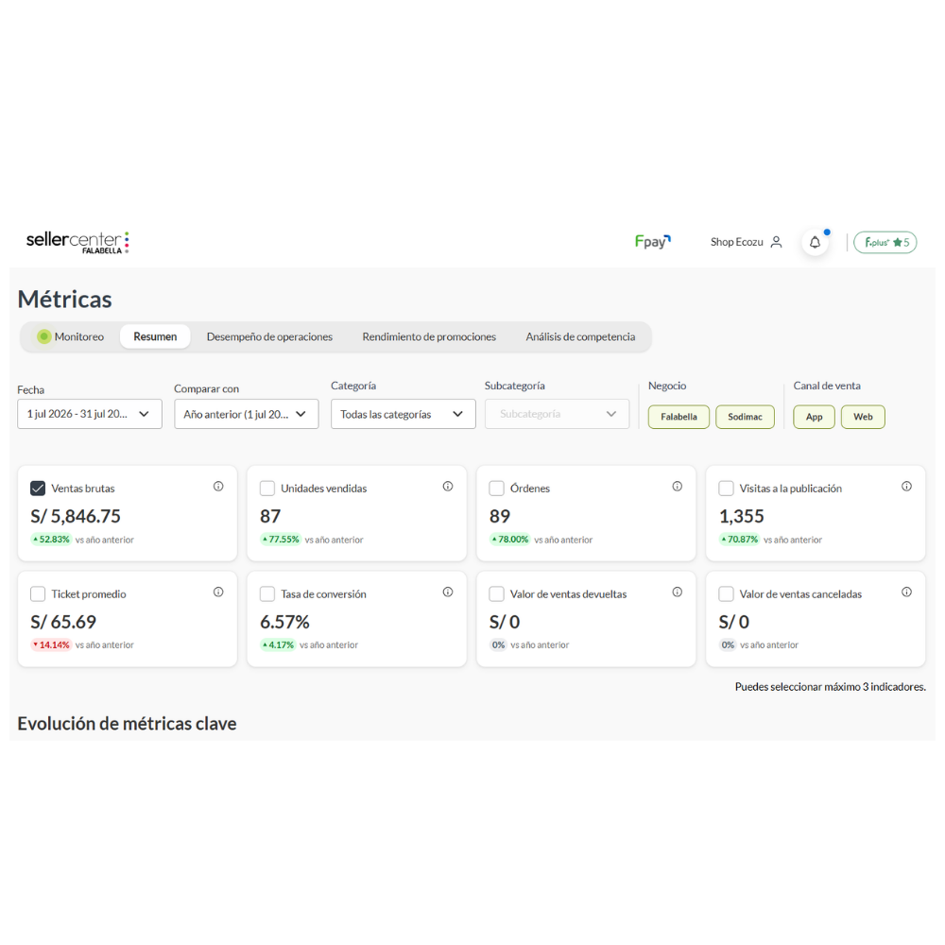Toggle the Sodimac business filter

tap(745, 417)
